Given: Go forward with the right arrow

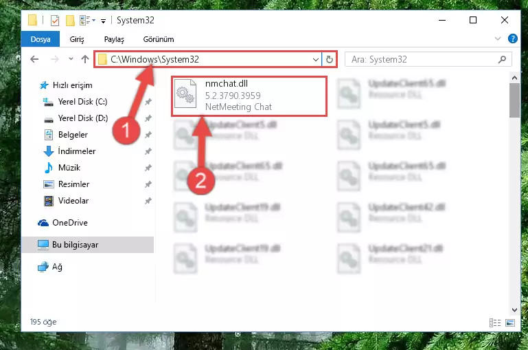Looking at the screenshot, I should pos(54,59).
